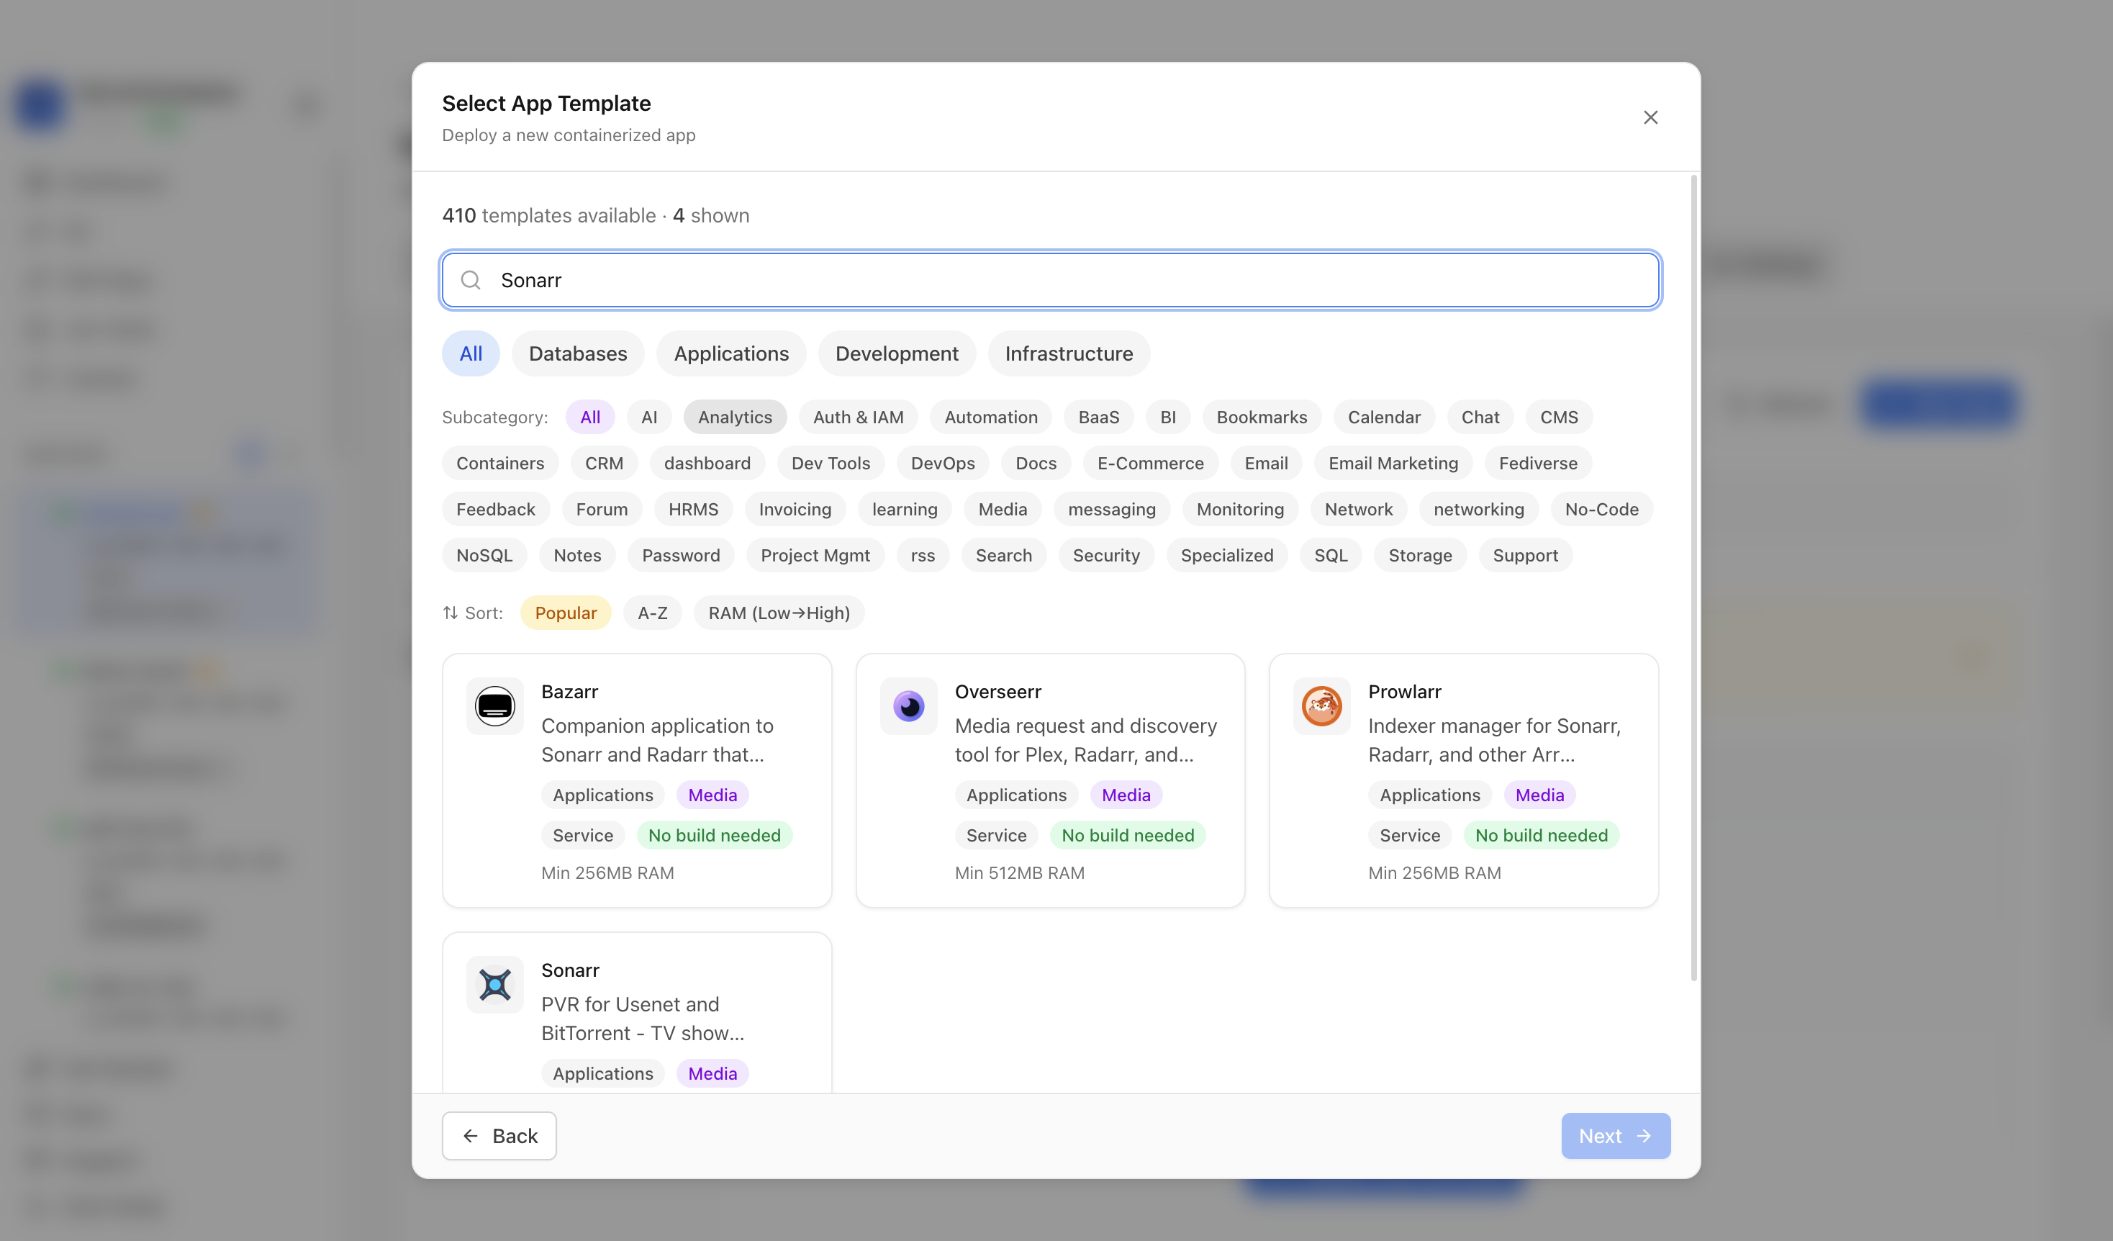Select the dashboard subcategory
The width and height of the screenshot is (2113, 1241).
(x=707, y=463)
